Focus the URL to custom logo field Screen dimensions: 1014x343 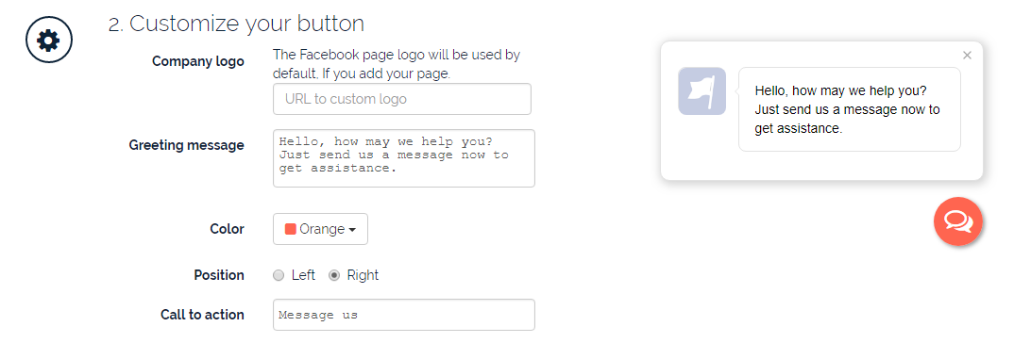click(401, 99)
